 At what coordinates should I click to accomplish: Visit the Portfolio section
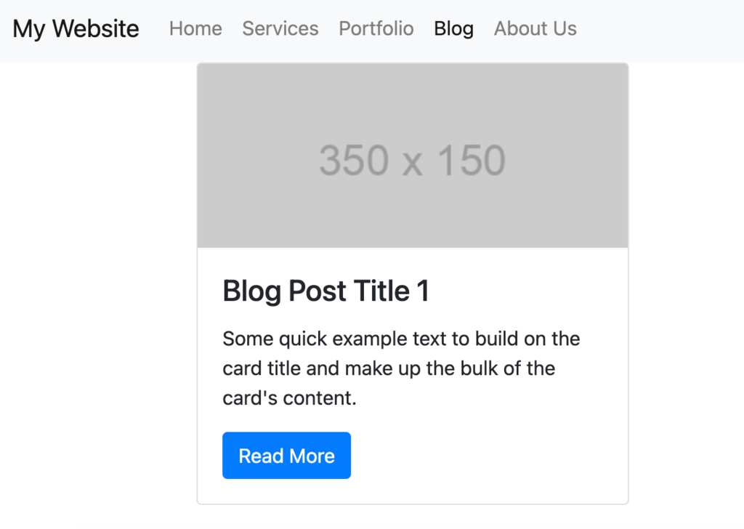[x=376, y=28]
